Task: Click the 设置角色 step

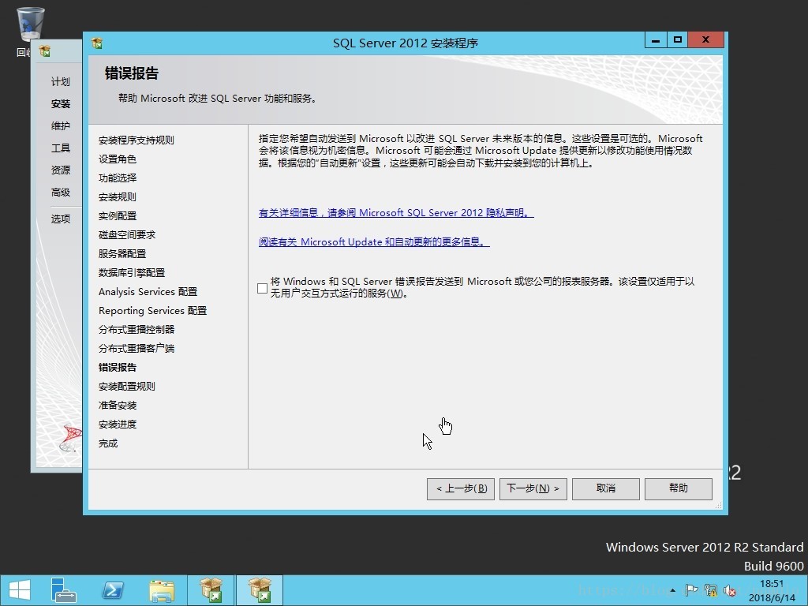Action: tap(118, 159)
